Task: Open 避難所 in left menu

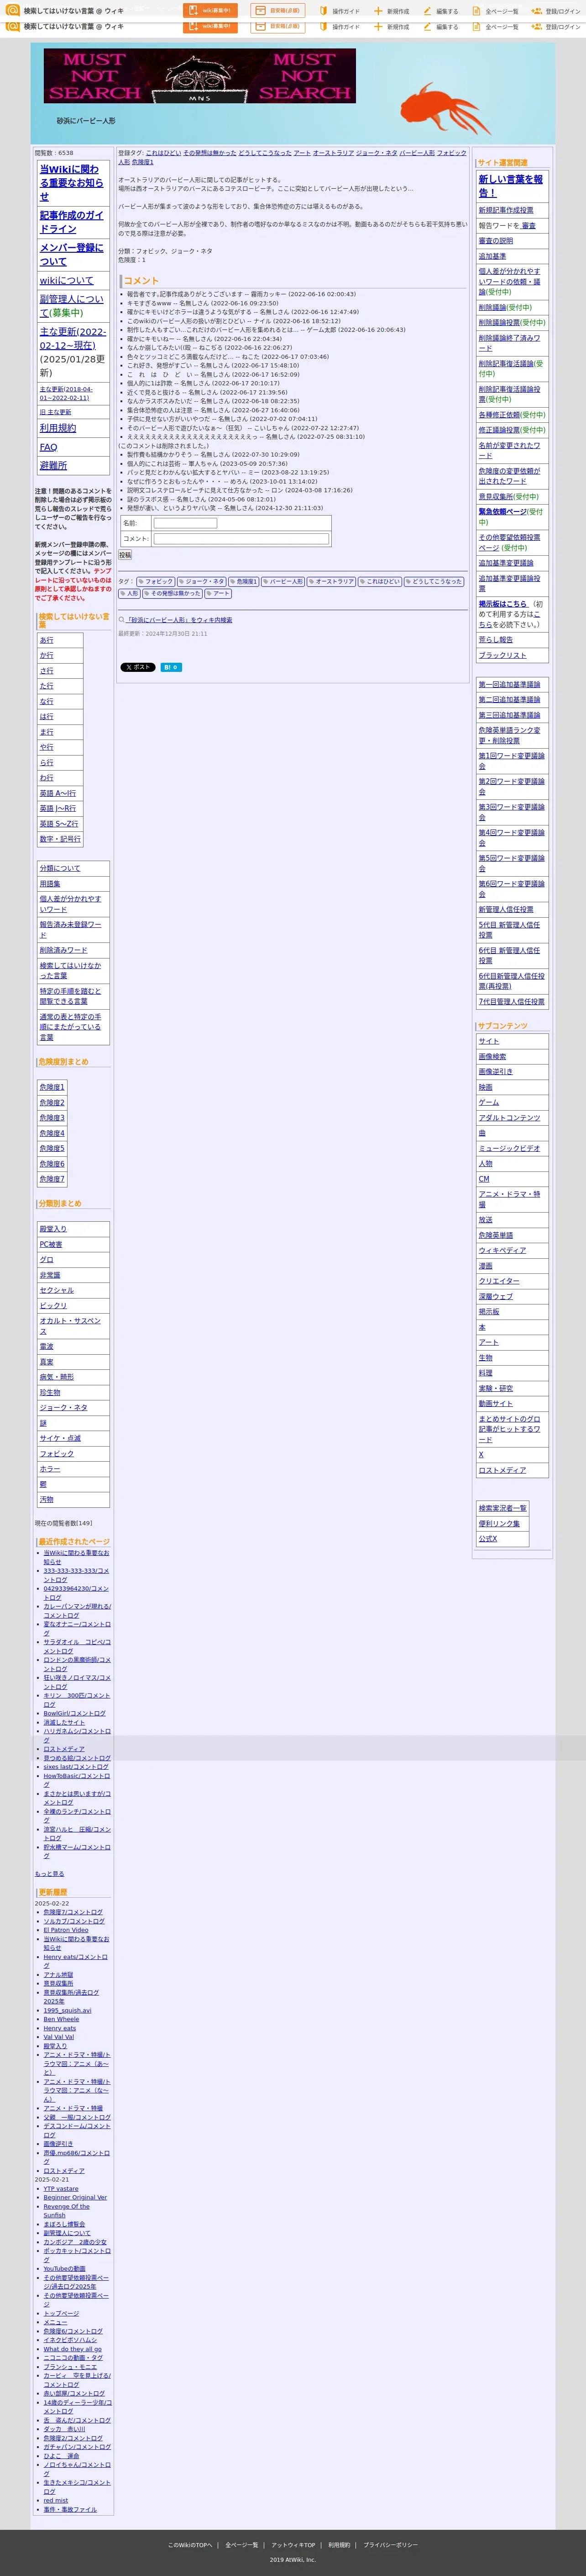Action: point(54,466)
